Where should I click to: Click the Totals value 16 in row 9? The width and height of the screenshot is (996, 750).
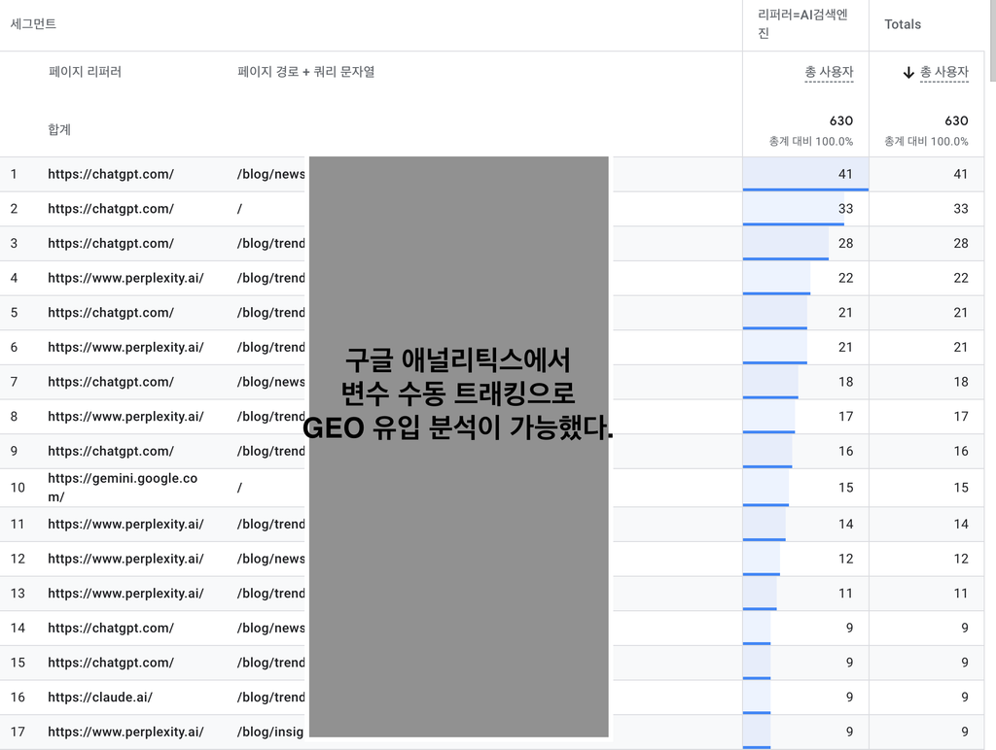click(x=961, y=451)
